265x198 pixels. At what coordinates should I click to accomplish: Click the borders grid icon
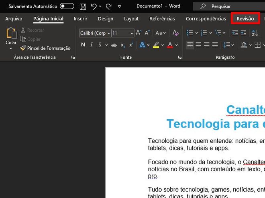(257, 45)
